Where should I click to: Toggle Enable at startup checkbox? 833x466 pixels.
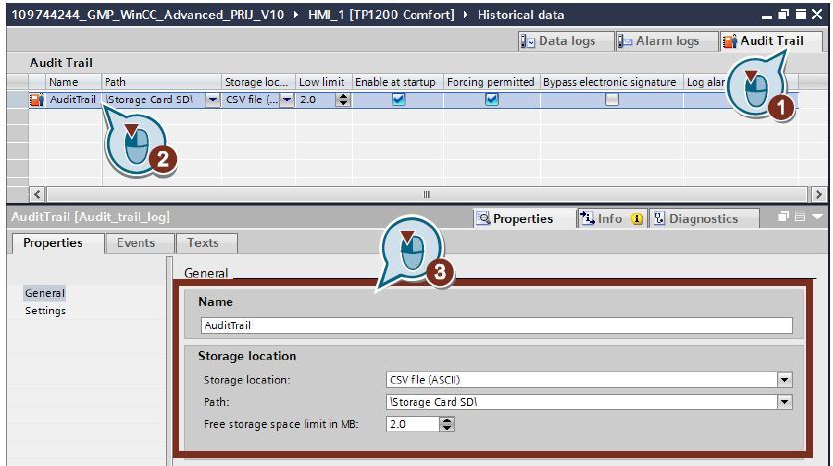click(398, 99)
